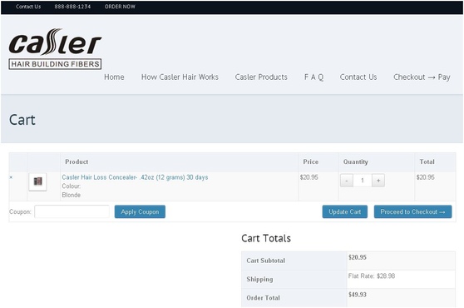
Task: Click the Update Cart button
Action: pyautogui.click(x=345, y=211)
